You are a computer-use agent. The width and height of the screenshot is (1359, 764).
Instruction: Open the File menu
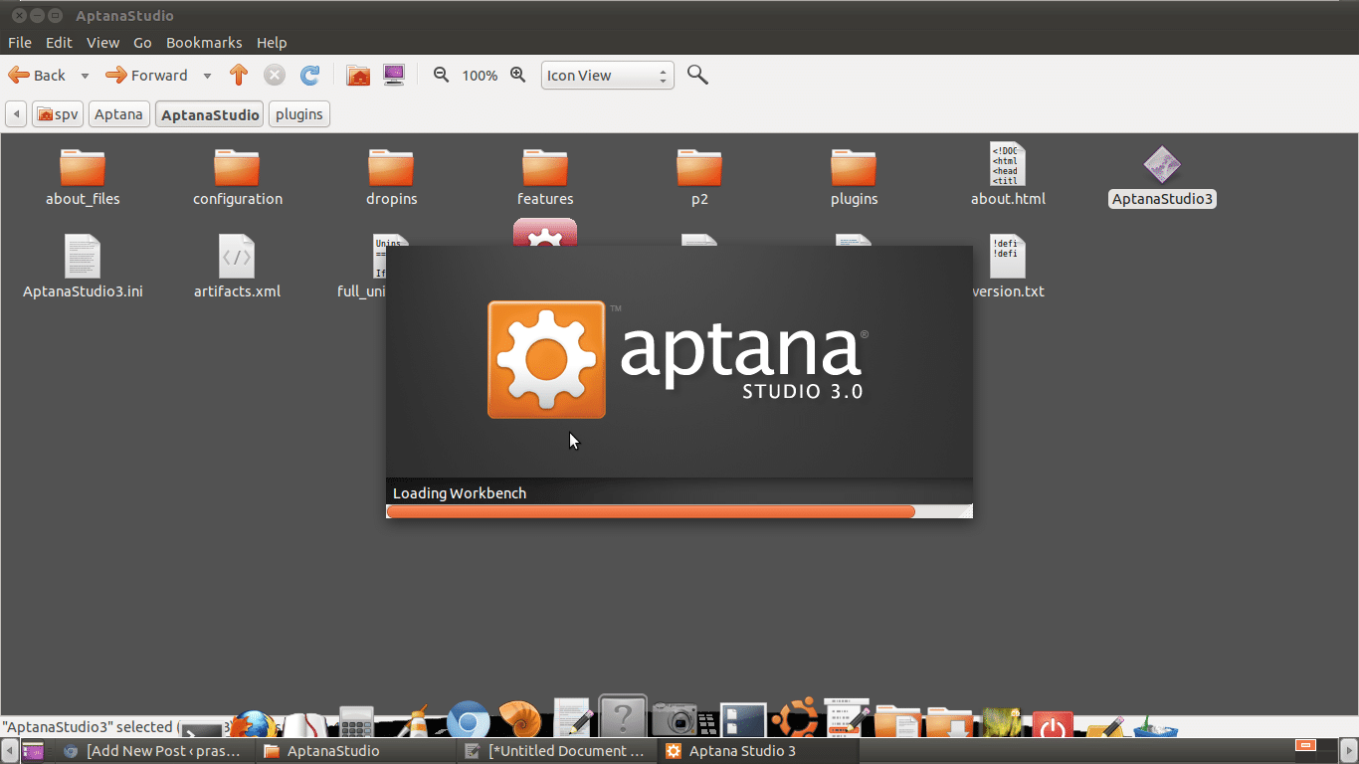pos(20,43)
